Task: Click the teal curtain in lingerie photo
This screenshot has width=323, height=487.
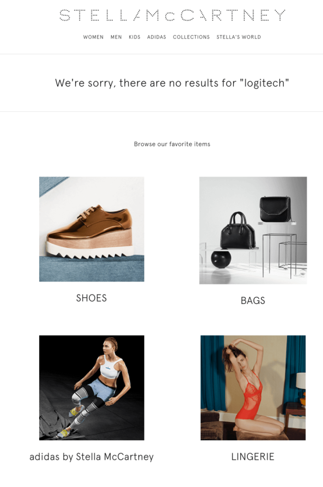Action: tap(212, 373)
